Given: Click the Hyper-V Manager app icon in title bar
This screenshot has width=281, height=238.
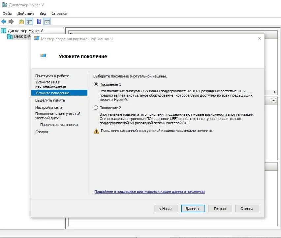Looking at the screenshot, I should [4, 5].
